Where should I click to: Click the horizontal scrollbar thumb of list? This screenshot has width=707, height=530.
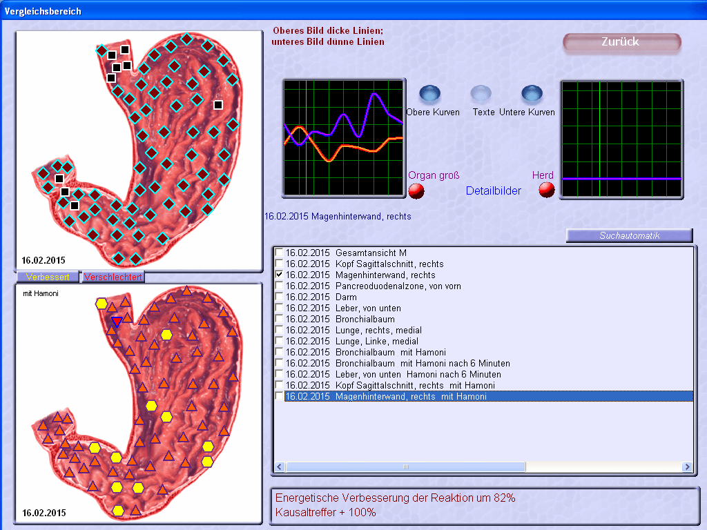pos(406,467)
